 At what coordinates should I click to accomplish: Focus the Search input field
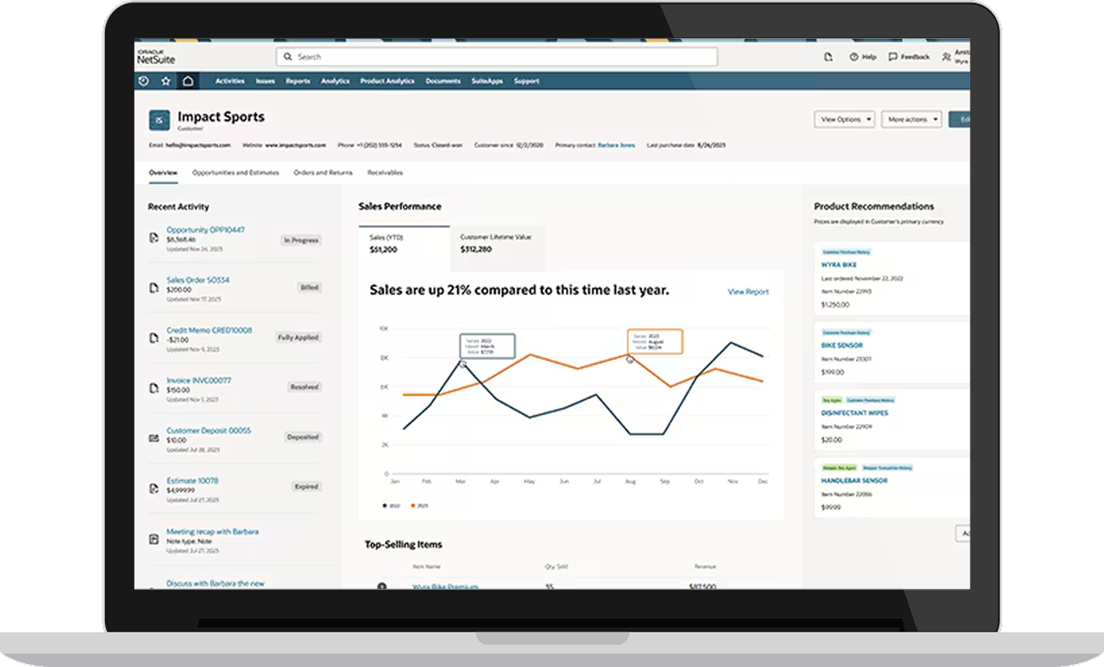click(x=497, y=57)
